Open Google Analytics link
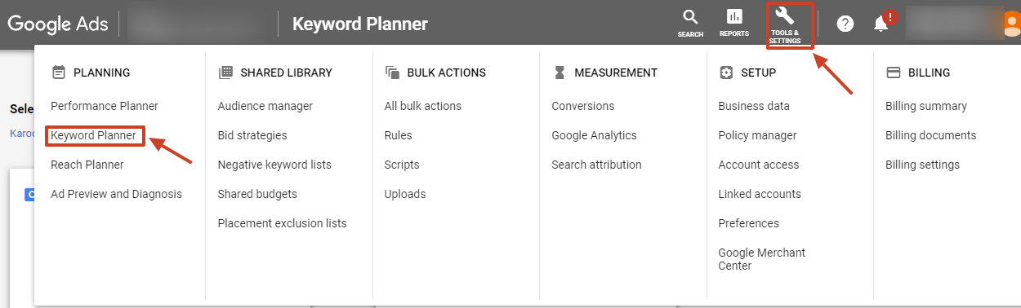The height and width of the screenshot is (308, 1021). [x=594, y=135]
